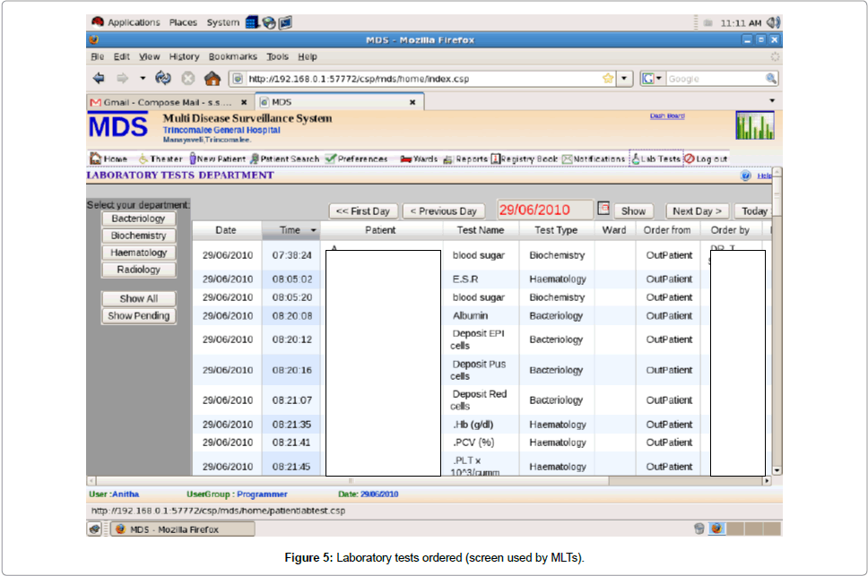Open the View menu

149,56
